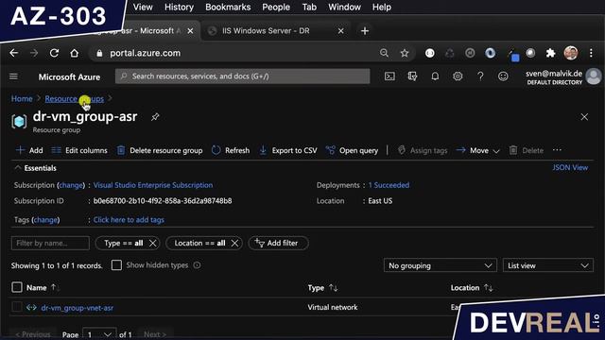605x340 pixels.
Task: Open the sven@malvik.de account menu
Action: point(562,76)
